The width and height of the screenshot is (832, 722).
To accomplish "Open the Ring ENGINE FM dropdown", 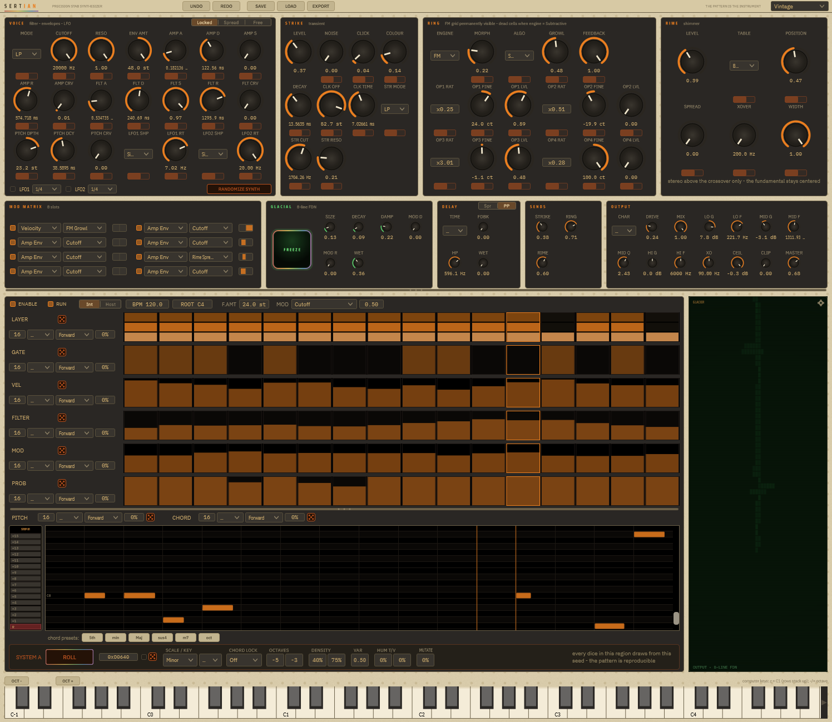I will click(x=445, y=56).
